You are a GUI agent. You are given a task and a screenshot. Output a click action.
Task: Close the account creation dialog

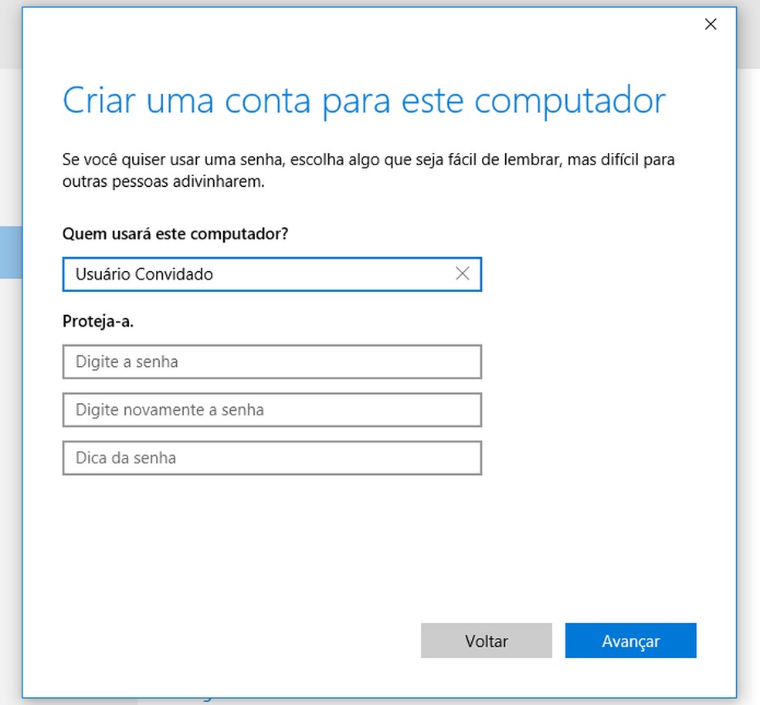pos(710,24)
